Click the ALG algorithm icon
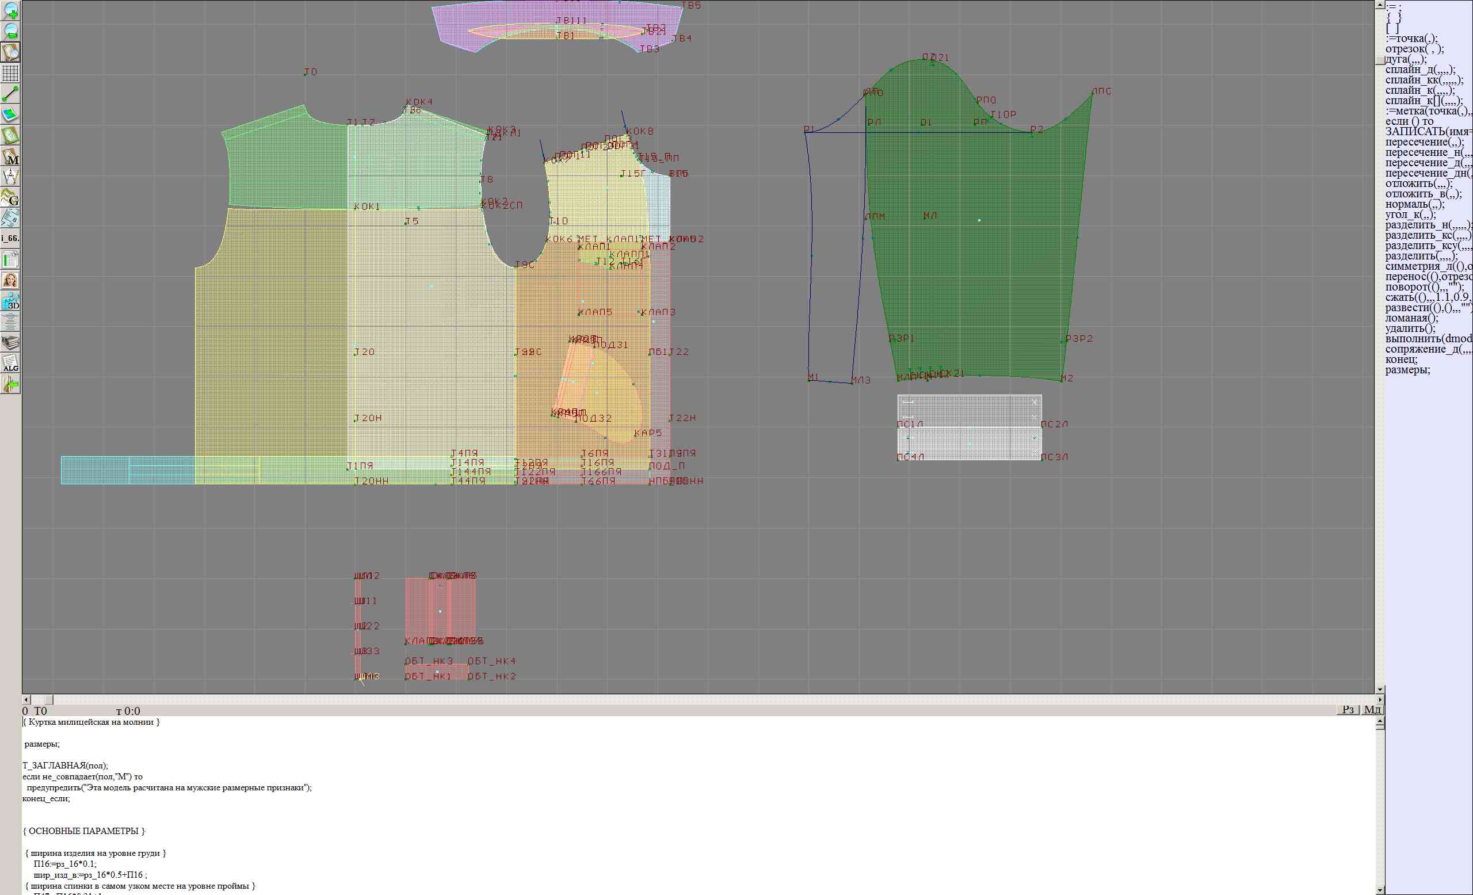The height and width of the screenshot is (895, 1473). [10, 364]
